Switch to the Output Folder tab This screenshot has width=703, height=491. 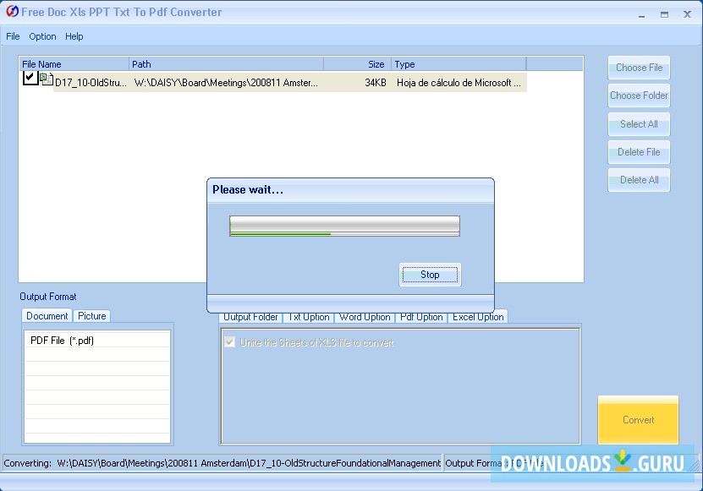pos(250,317)
